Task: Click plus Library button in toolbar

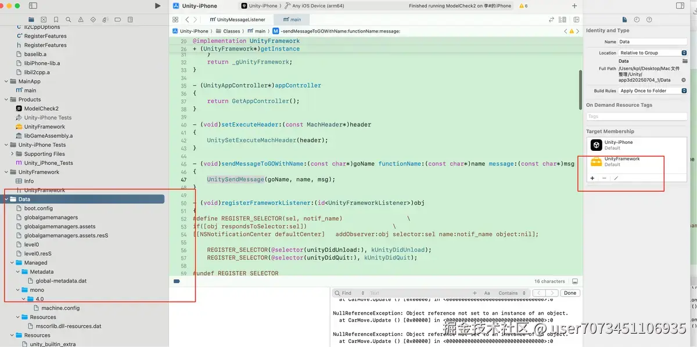Action: 574,6
